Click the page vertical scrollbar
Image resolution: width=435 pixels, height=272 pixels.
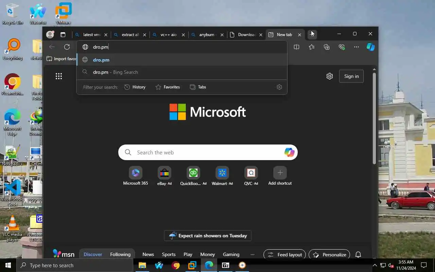pyautogui.click(x=375, y=119)
